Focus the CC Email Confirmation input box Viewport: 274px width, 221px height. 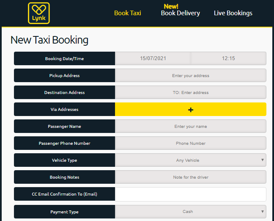(191, 194)
